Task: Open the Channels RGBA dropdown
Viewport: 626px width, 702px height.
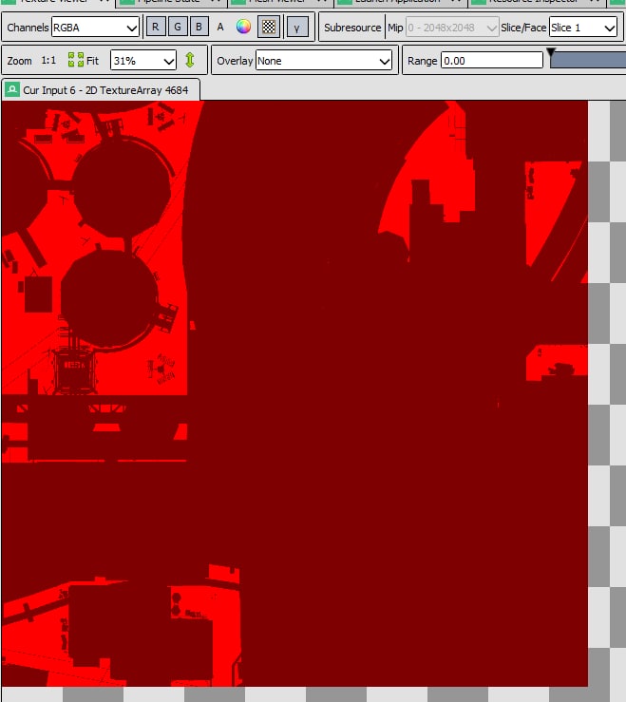Action: 95,28
